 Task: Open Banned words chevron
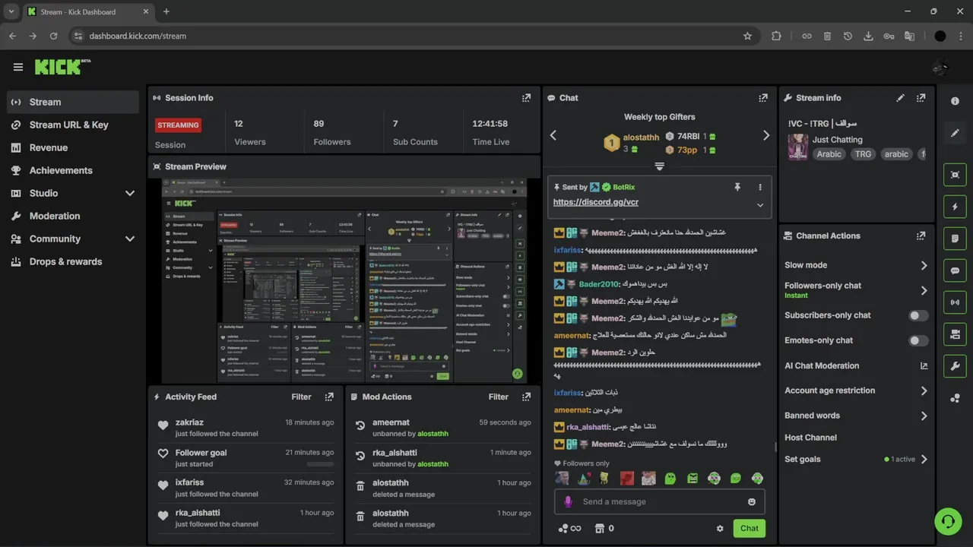(924, 416)
